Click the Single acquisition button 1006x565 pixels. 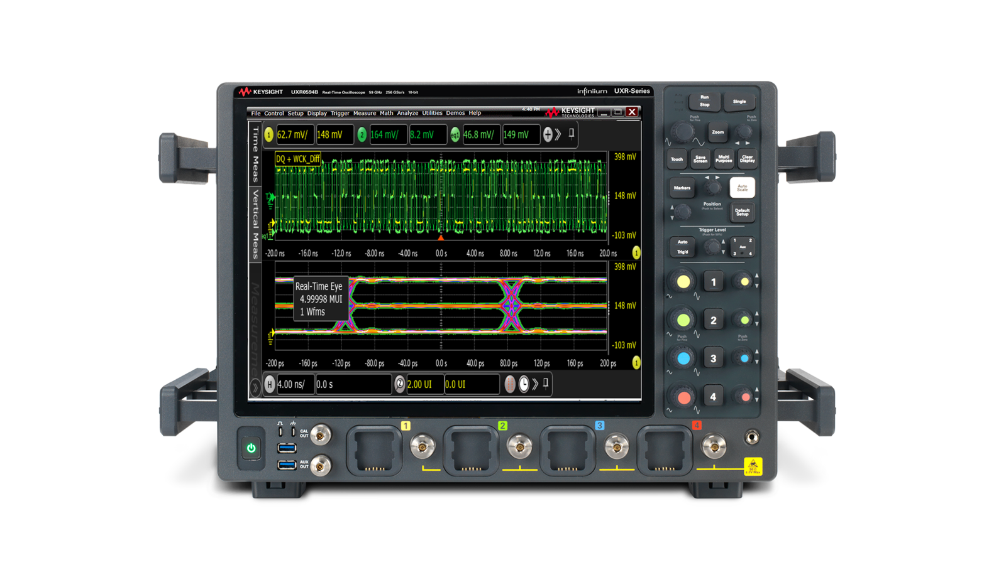click(x=739, y=101)
